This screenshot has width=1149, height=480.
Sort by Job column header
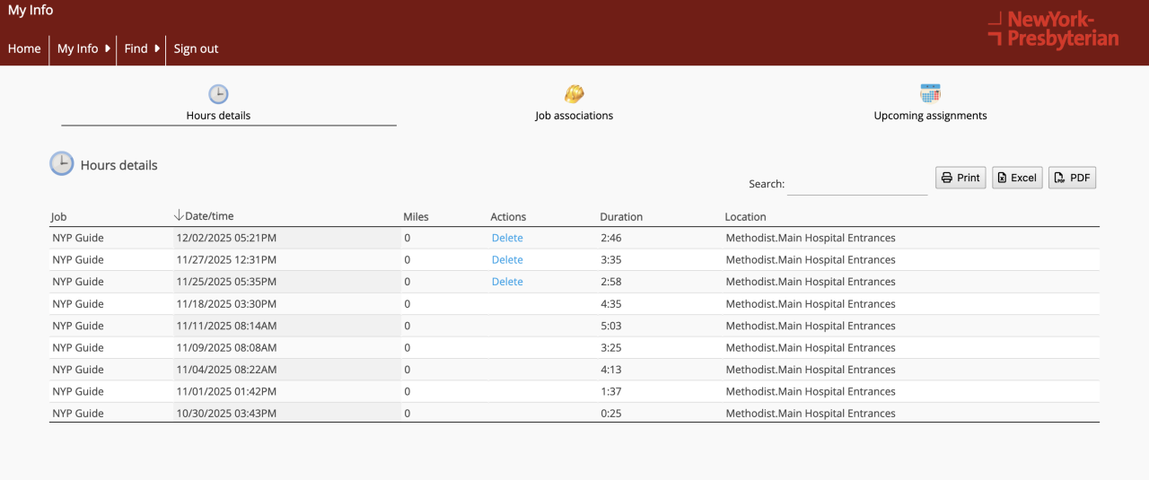[x=58, y=216]
